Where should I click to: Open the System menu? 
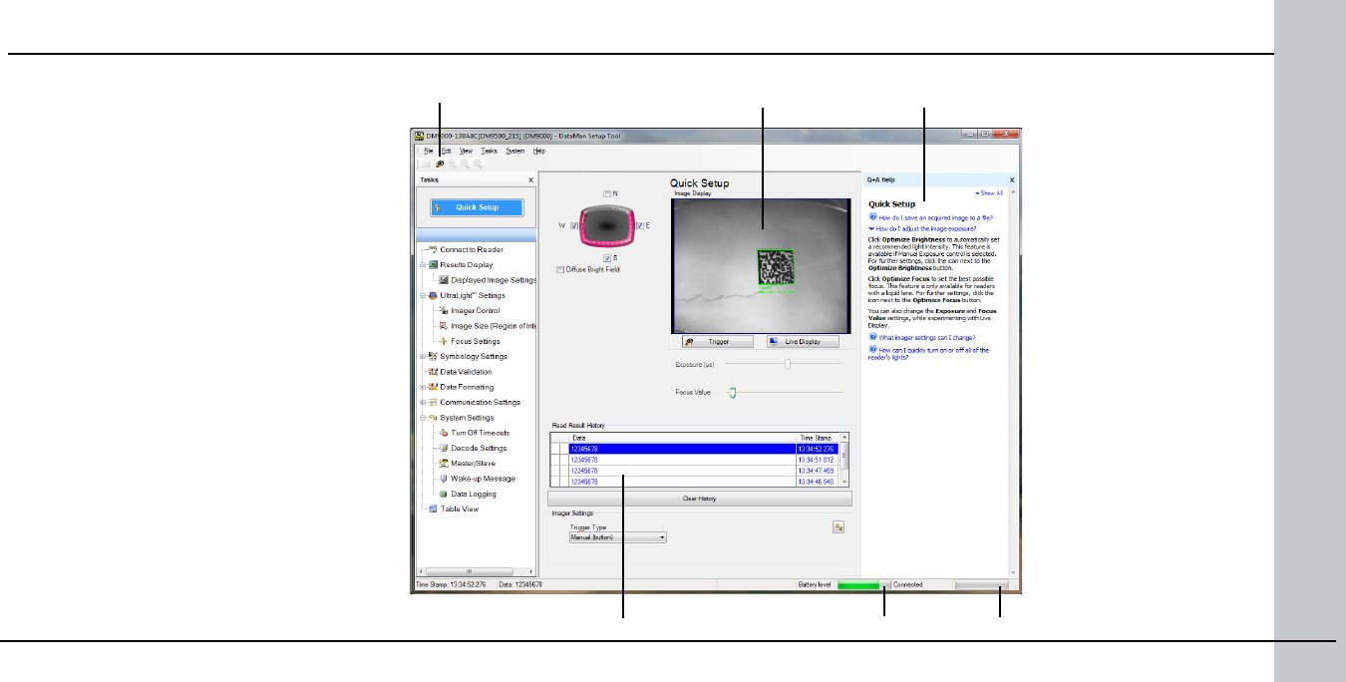tap(514, 151)
